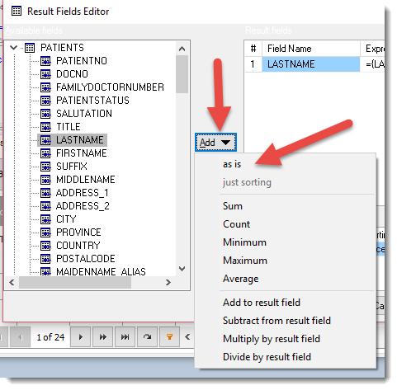
Task: Click the fast-forward records button
Action: (x=102, y=336)
